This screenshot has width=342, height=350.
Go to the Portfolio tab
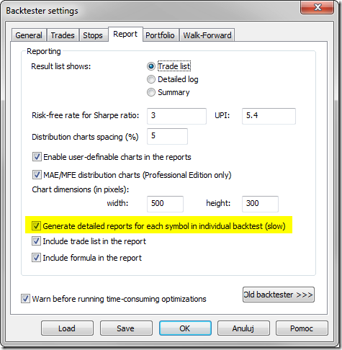point(160,35)
